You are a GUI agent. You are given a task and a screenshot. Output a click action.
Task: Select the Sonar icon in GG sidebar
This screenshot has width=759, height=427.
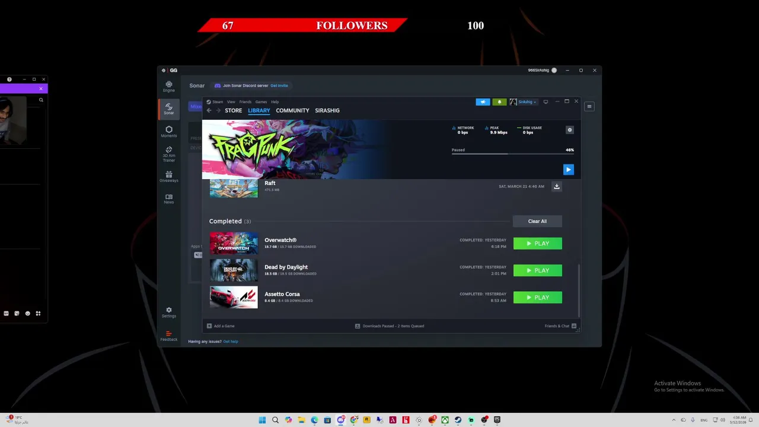(x=169, y=109)
